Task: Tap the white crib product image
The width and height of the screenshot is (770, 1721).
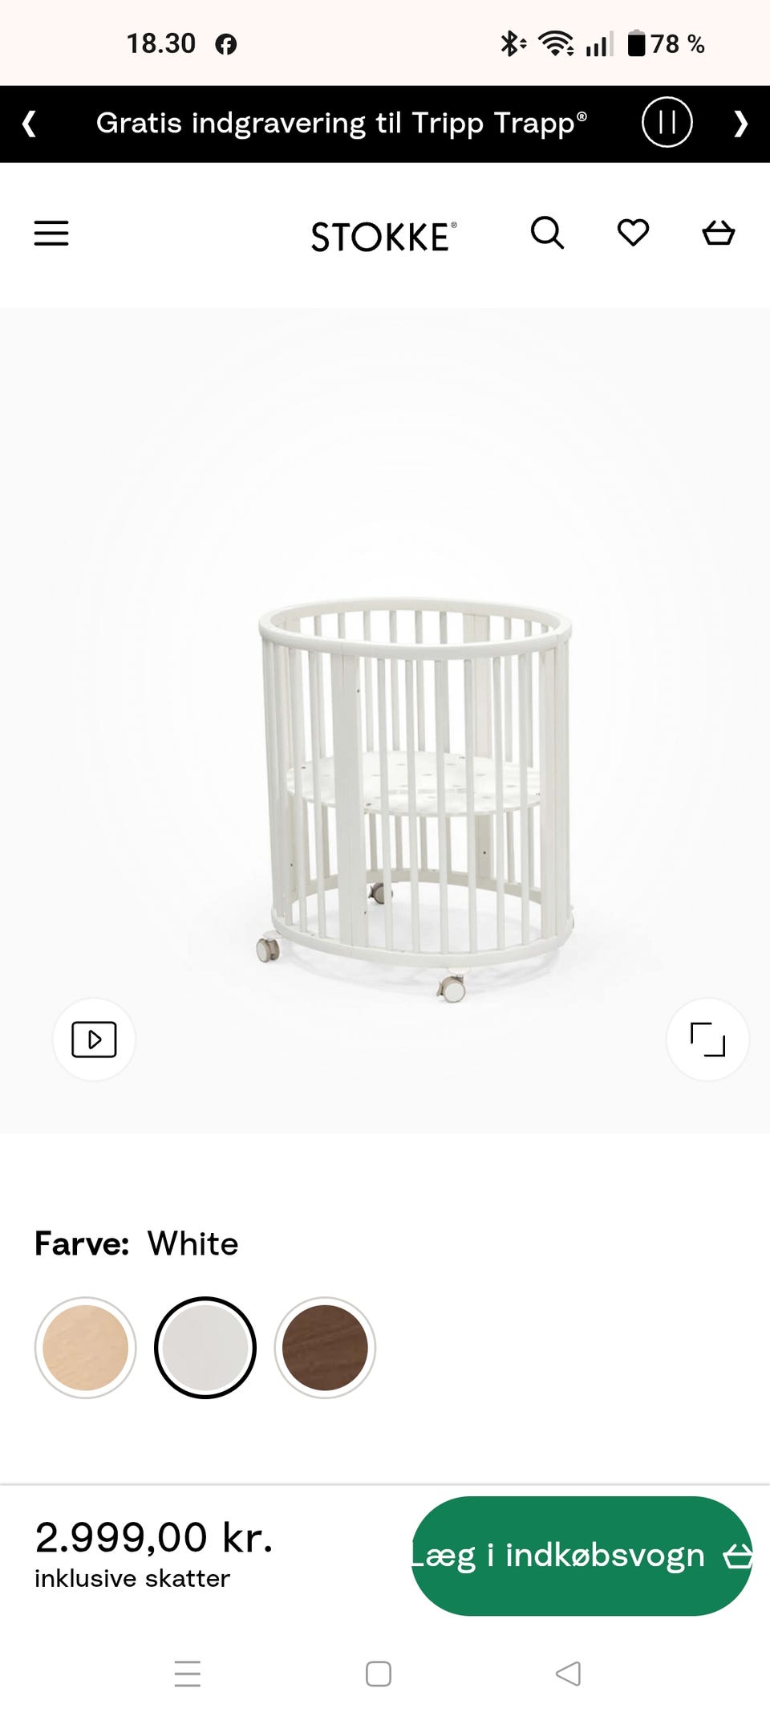Action: (x=415, y=799)
